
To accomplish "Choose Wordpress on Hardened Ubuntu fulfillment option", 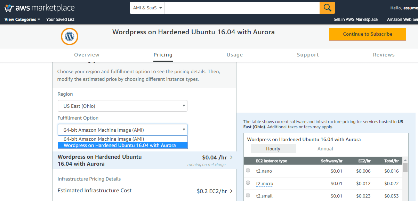I will [120, 146].
